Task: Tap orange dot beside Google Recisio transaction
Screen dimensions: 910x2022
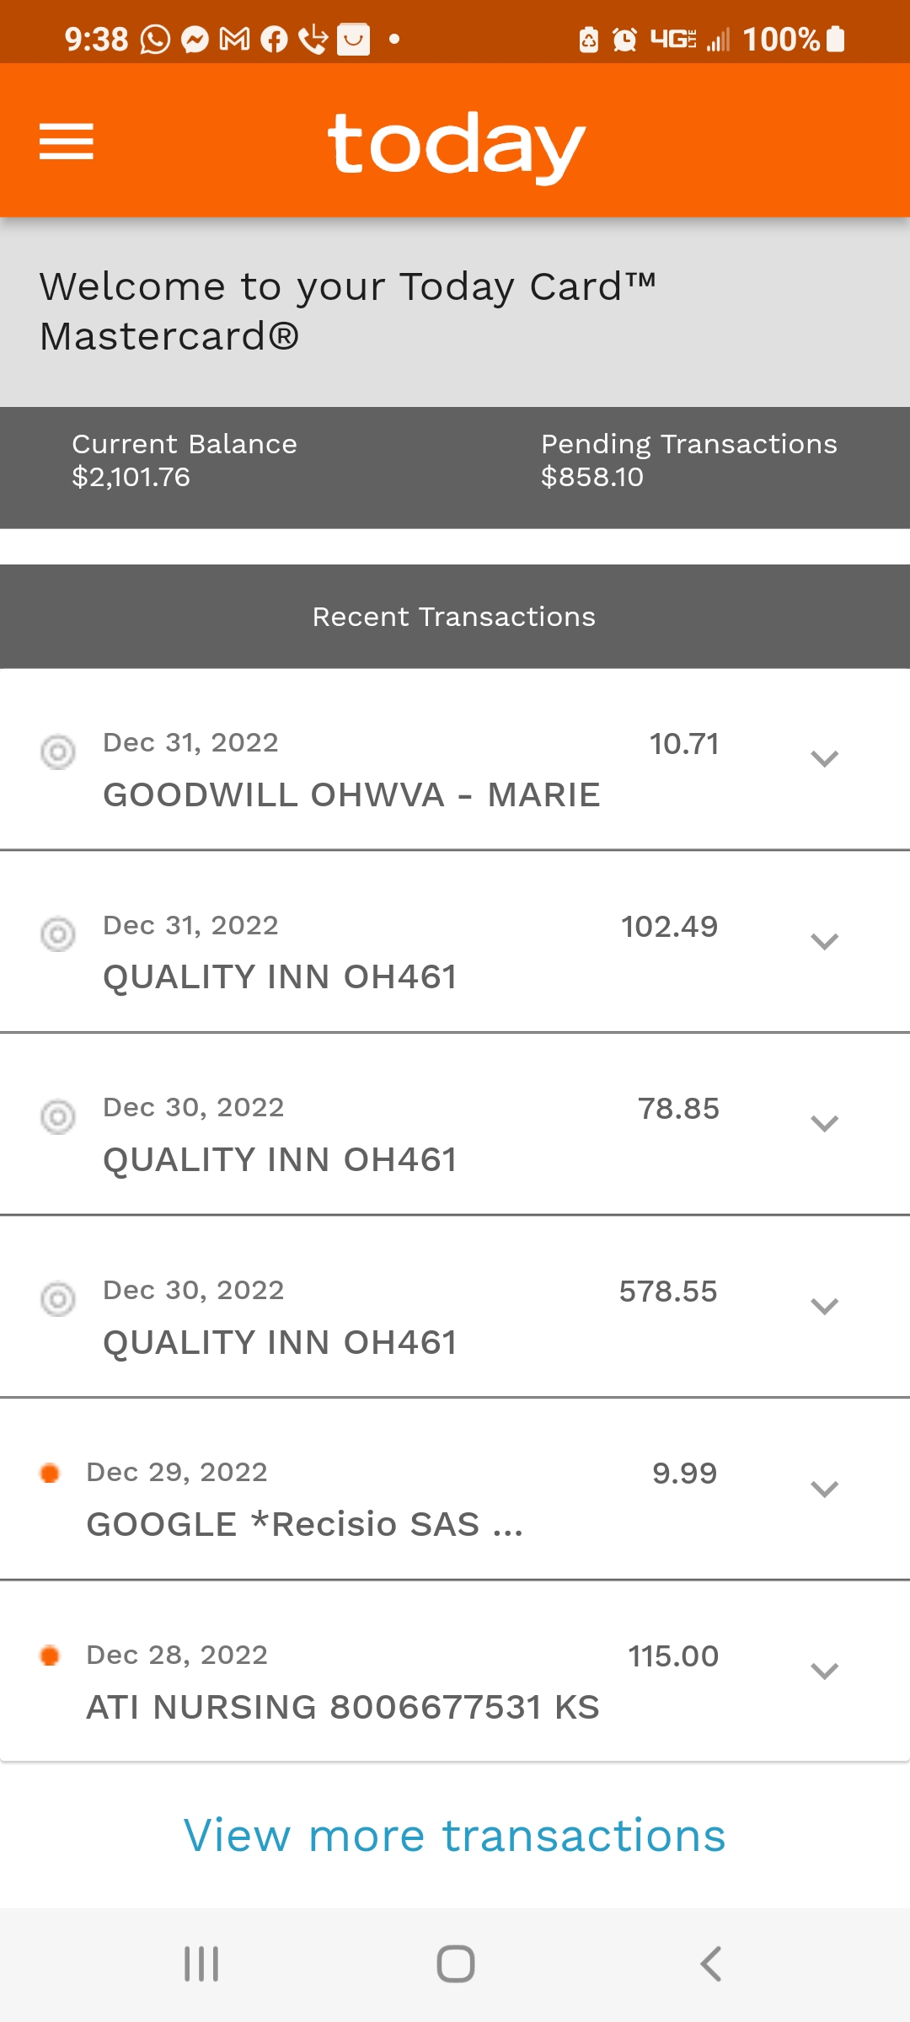Action: [x=50, y=1473]
